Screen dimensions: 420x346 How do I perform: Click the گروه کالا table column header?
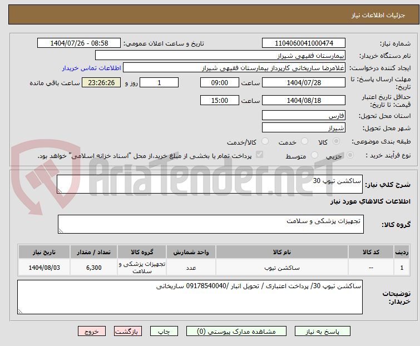click(142, 252)
